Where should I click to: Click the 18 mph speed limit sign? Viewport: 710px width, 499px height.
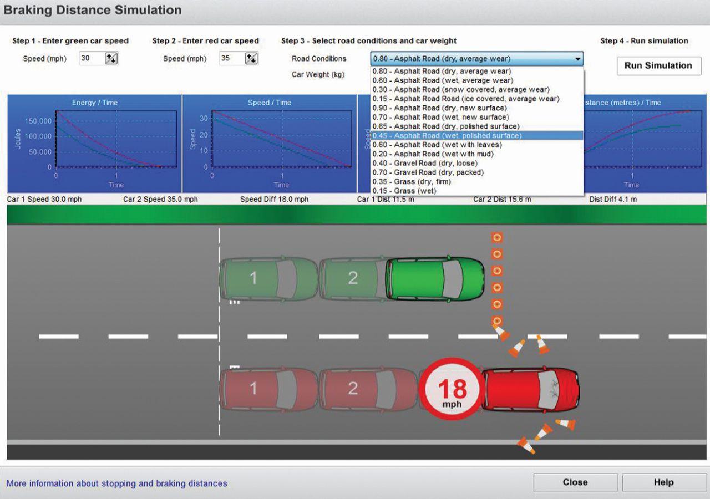[452, 390]
